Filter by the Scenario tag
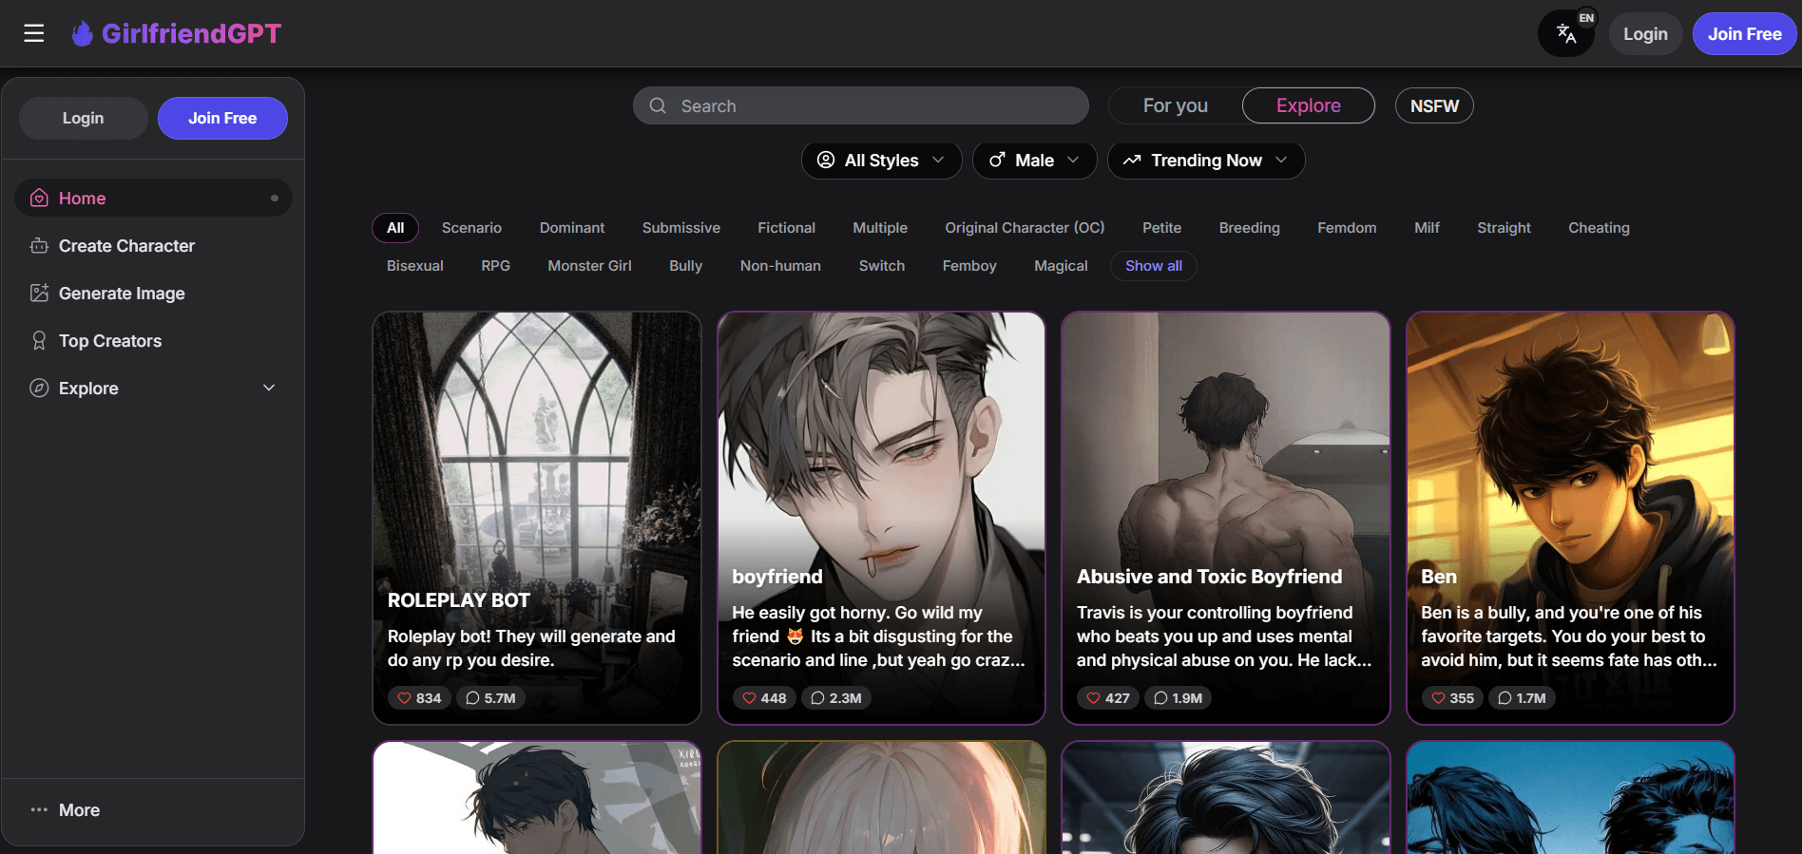The height and width of the screenshot is (854, 1802). [471, 228]
